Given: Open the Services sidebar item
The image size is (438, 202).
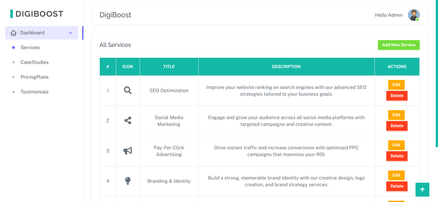Looking at the screenshot, I should pos(30,48).
